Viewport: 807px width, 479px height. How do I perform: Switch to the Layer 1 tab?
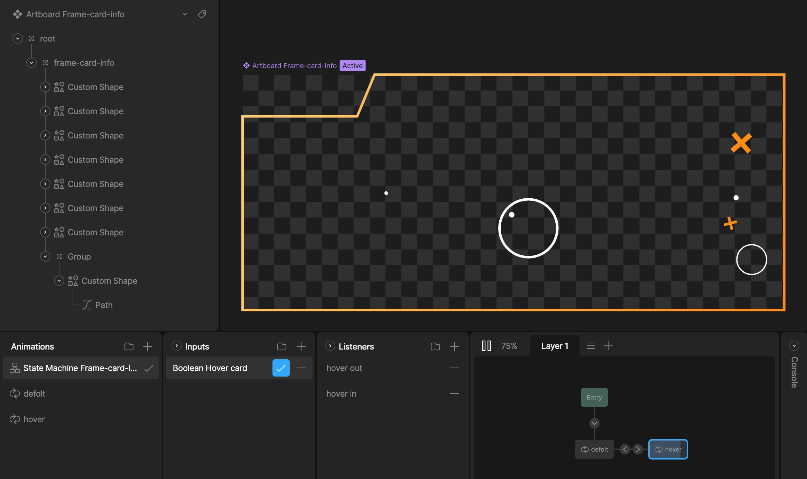pos(555,346)
